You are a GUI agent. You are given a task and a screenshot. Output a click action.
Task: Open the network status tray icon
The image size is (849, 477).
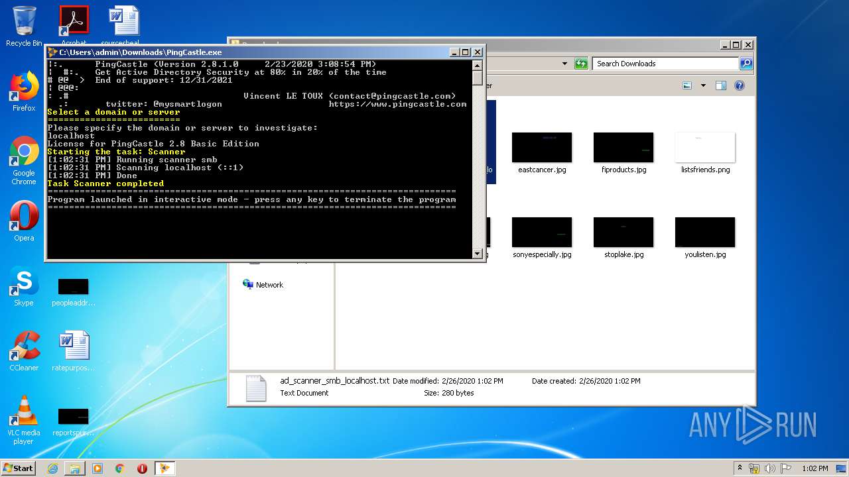pyautogui.click(x=755, y=468)
